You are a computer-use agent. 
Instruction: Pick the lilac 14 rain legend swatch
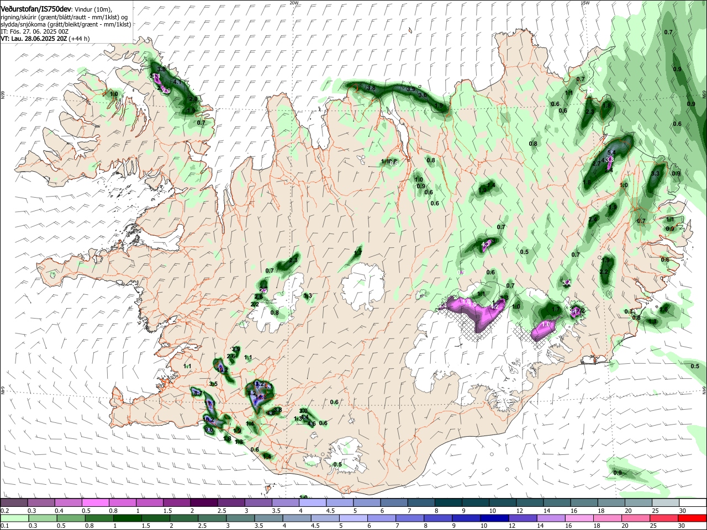point(551,518)
